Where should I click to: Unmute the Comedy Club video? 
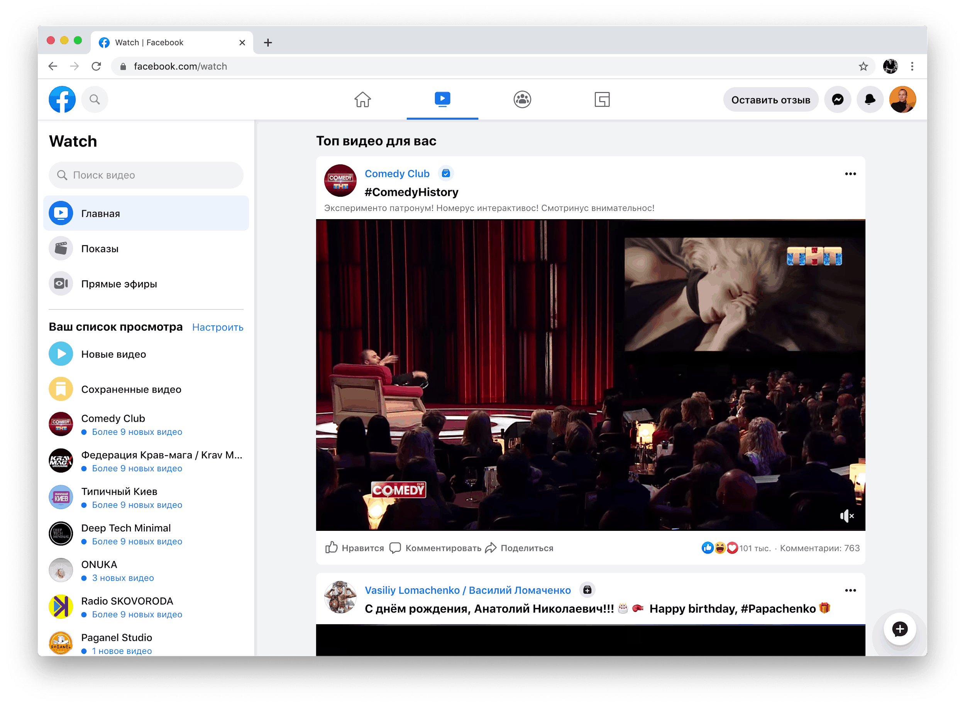tap(847, 516)
